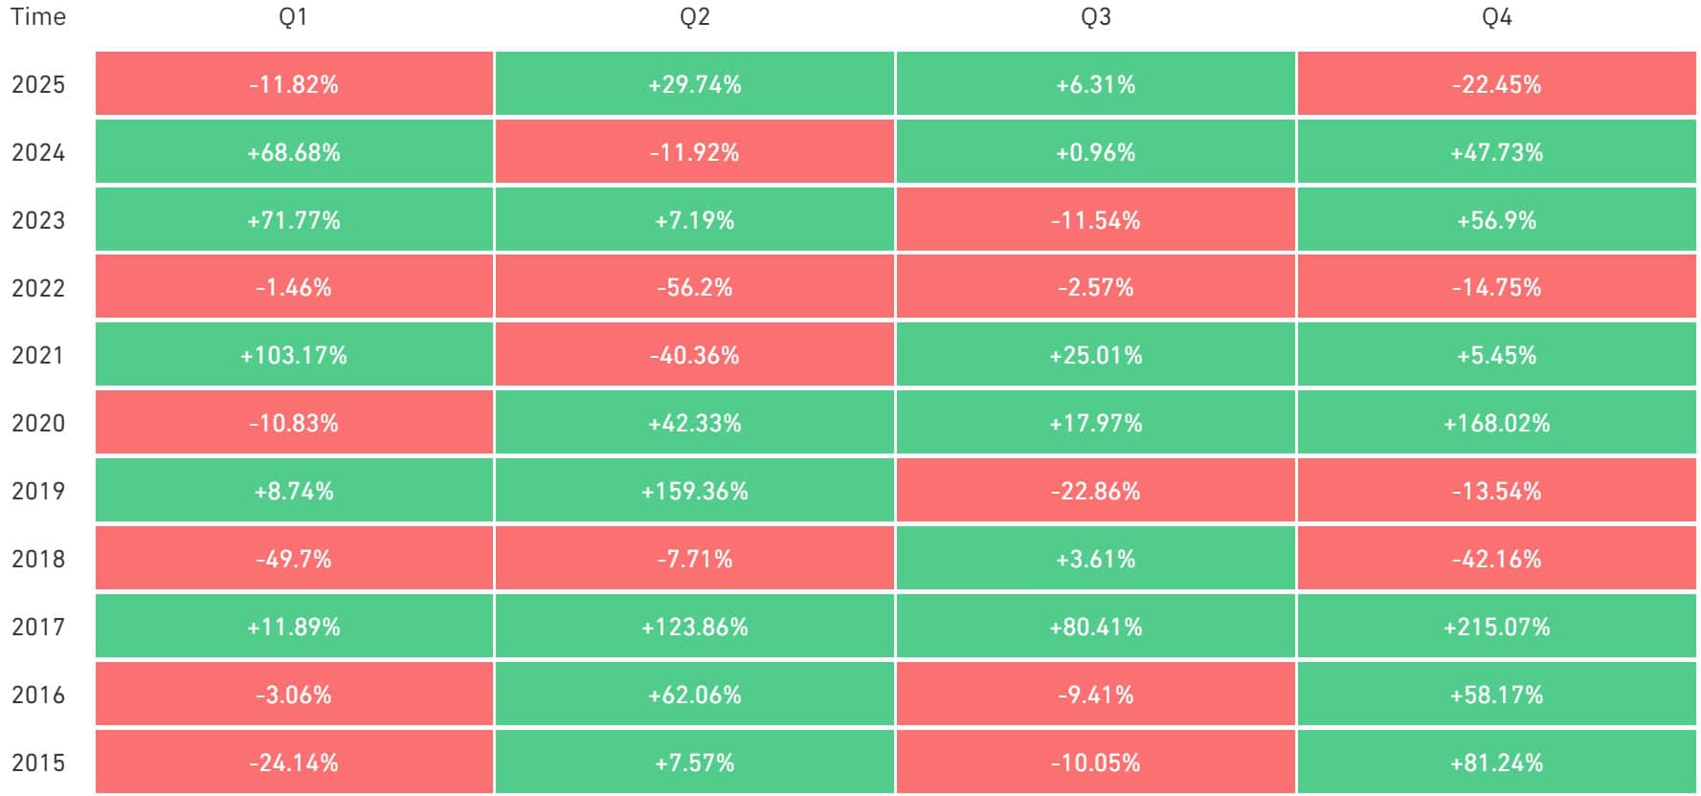
Task: Click the 2024 Q1 +68.68% cell
Action: (294, 152)
